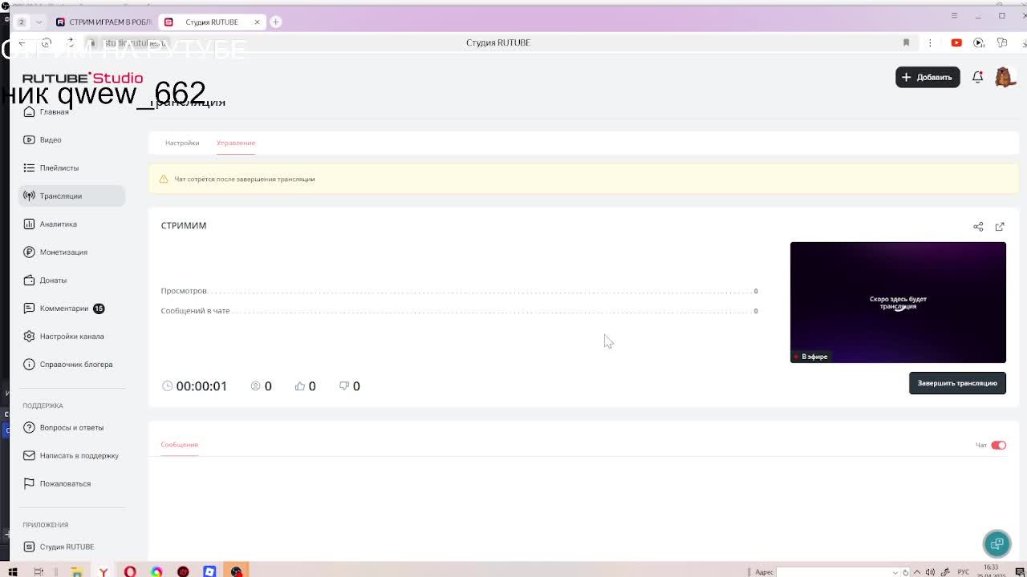This screenshot has width=1027, height=577.
Task: Click the Вопросы и ответы question icon
Action: tap(29, 427)
